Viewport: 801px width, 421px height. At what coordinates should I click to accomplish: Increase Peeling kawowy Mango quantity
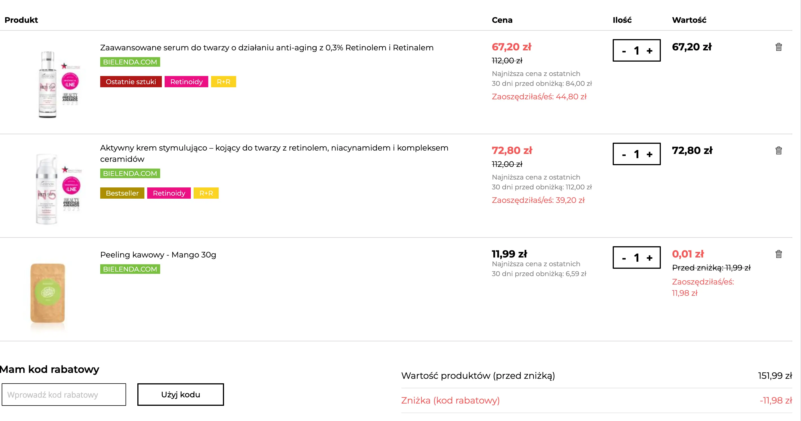coord(650,258)
